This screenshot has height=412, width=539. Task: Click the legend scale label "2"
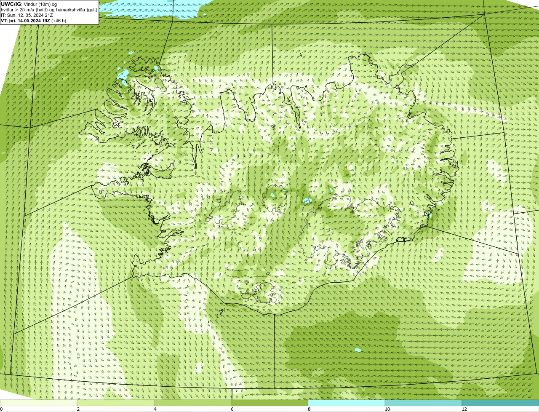78,409
